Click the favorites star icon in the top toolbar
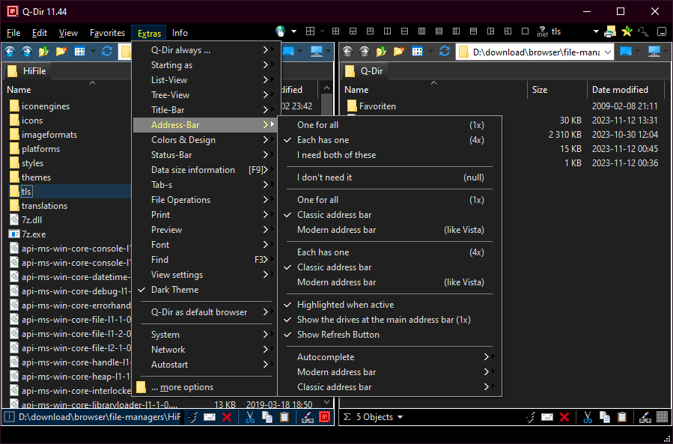The height and width of the screenshot is (444, 673). (x=627, y=31)
